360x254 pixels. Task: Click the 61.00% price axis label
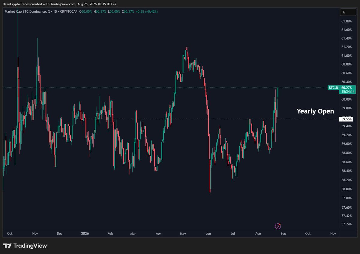[x=346, y=56]
